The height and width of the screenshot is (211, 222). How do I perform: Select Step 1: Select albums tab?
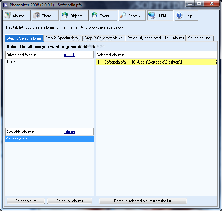tap(24, 38)
